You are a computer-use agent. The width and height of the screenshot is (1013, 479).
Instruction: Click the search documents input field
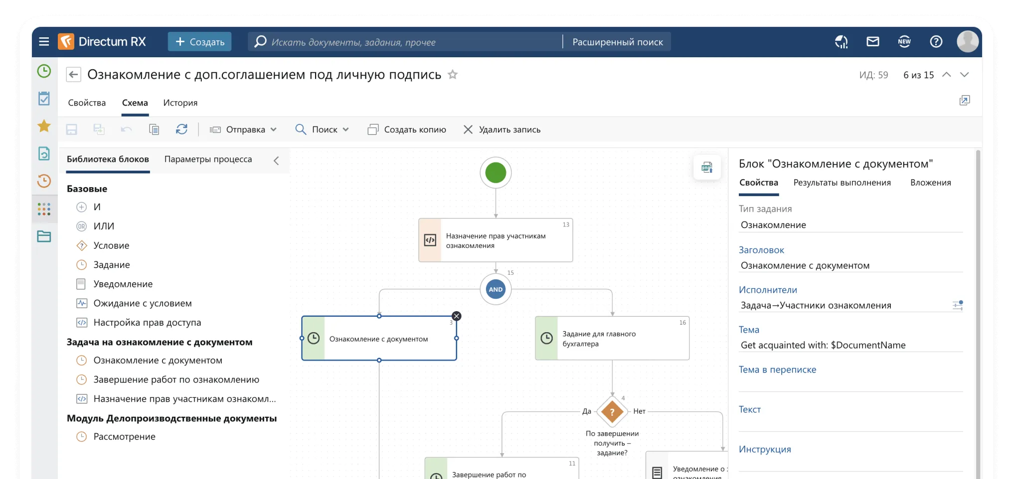pyautogui.click(x=409, y=42)
